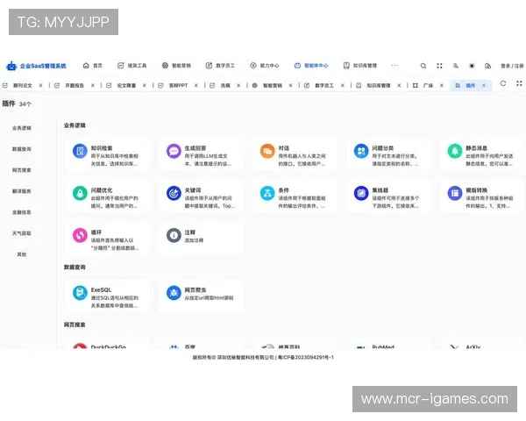Viewport: 526px width, 421px height.
Task: Expand the tab list dropdown chevron
Action: pos(517,84)
